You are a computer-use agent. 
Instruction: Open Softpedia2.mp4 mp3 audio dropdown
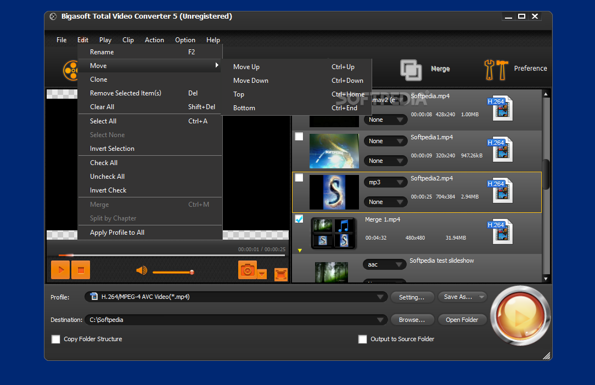(385, 183)
